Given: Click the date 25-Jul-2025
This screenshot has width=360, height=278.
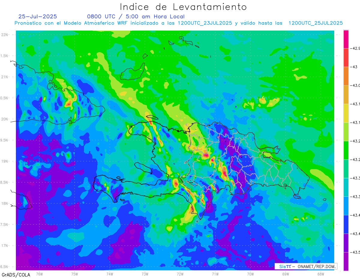Looking at the screenshot, I should click(x=37, y=16).
